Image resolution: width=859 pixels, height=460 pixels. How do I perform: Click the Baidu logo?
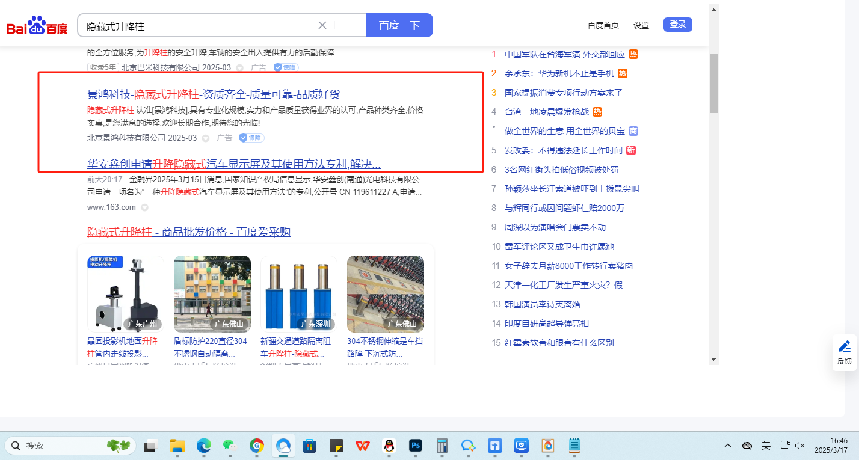point(37,26)
